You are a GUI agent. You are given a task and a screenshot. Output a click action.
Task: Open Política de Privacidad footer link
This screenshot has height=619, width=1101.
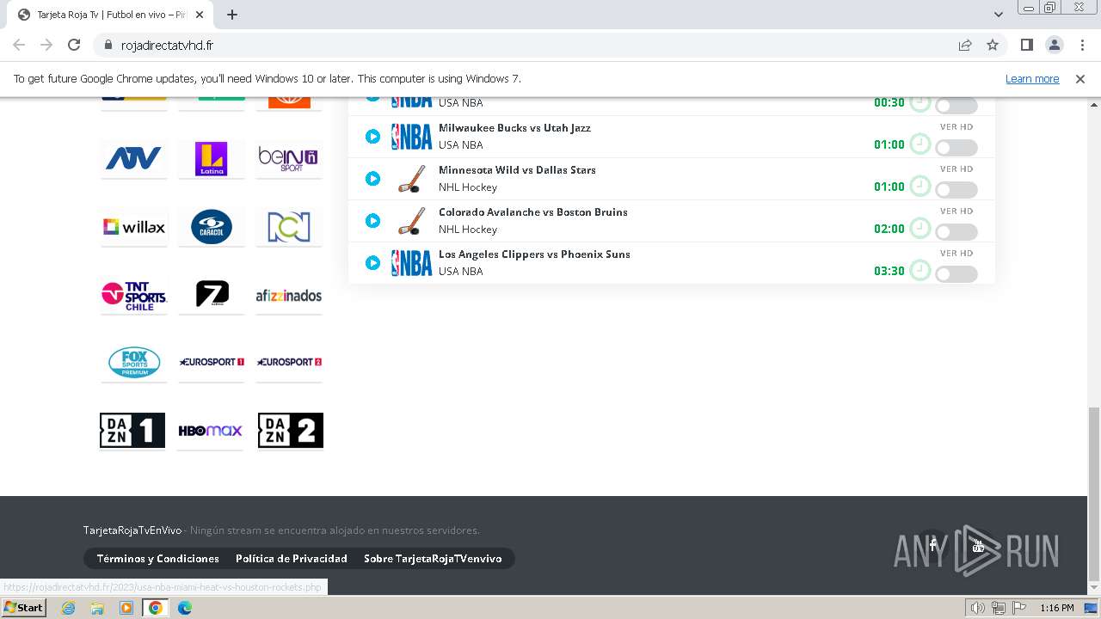coord(292,559)
